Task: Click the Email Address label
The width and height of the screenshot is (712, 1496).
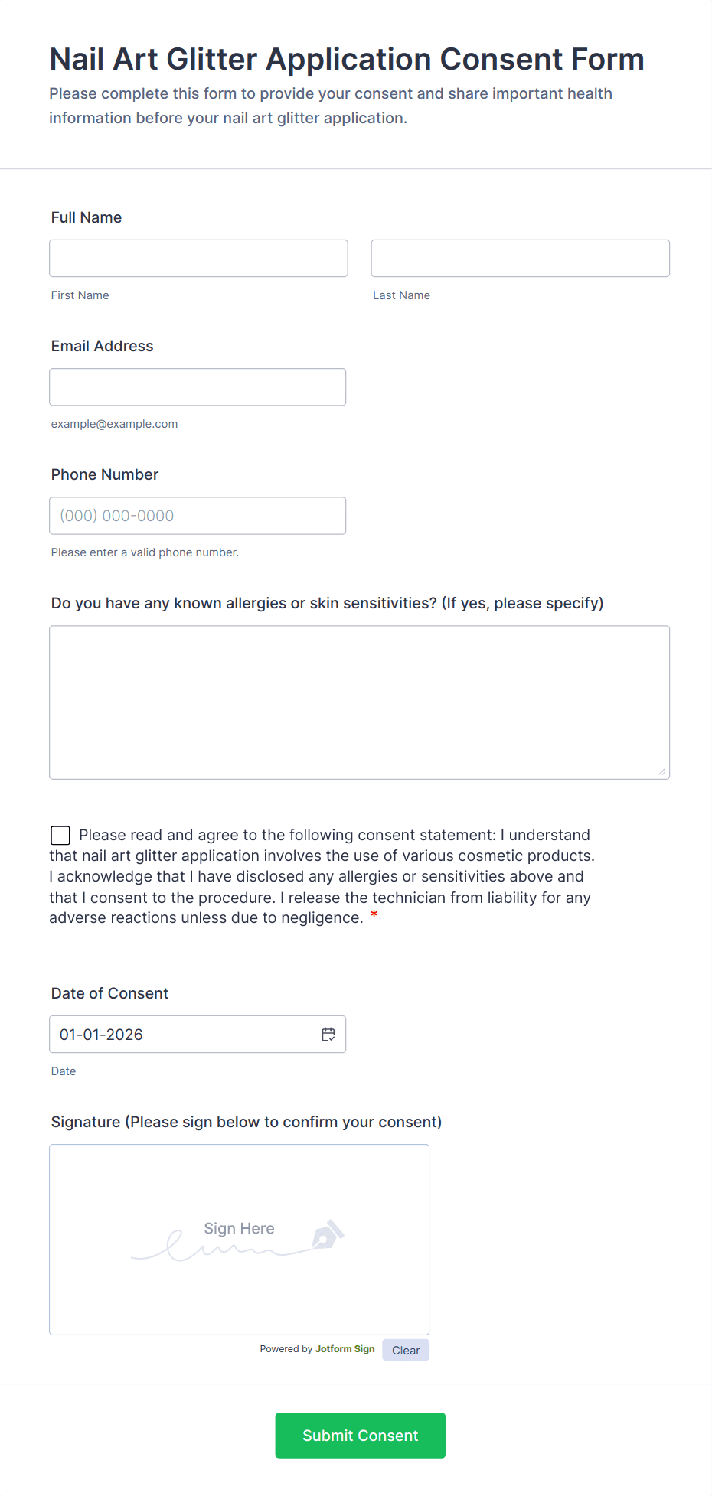Action: point(103,346)
